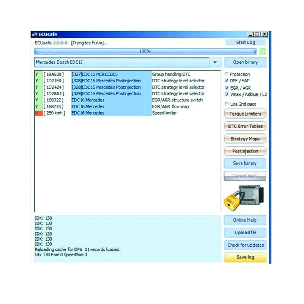Click the Postinjection button
The image size is (304, 304).
(x=245, y=151)
